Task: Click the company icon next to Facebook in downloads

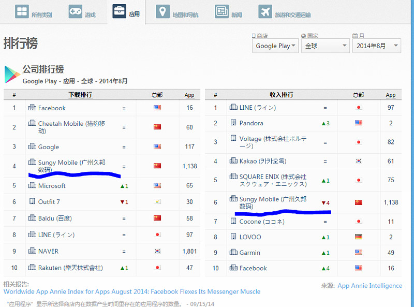Action: point(32,107)
